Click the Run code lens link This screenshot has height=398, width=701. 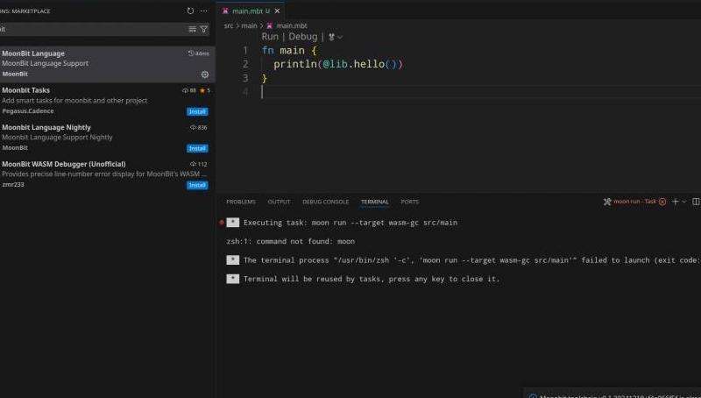270,37
